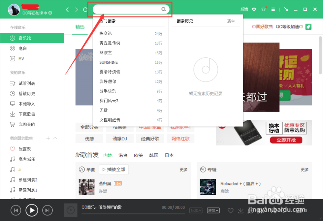Open the green diamond VIP icon
The height and width of the screenshot is (221, 323).
pos(254,9)
